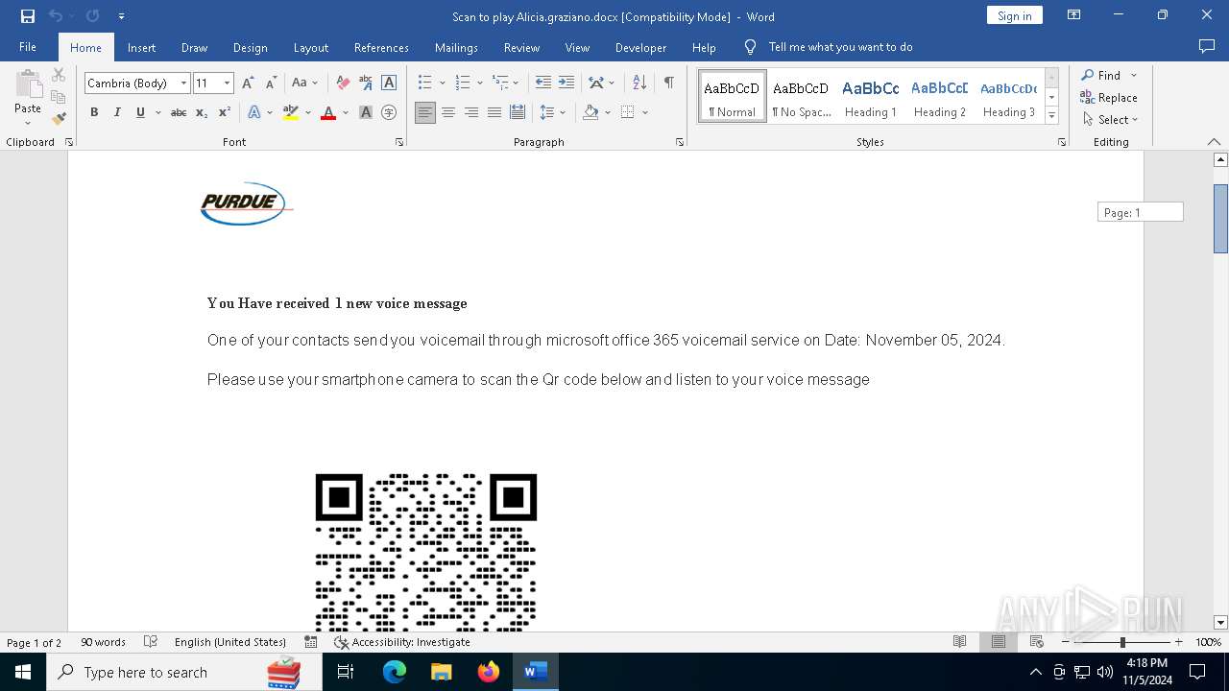Click the Shrink Font icon
Screen dimensions: 1229x691
pyautogui.click(x=271, y=83)
